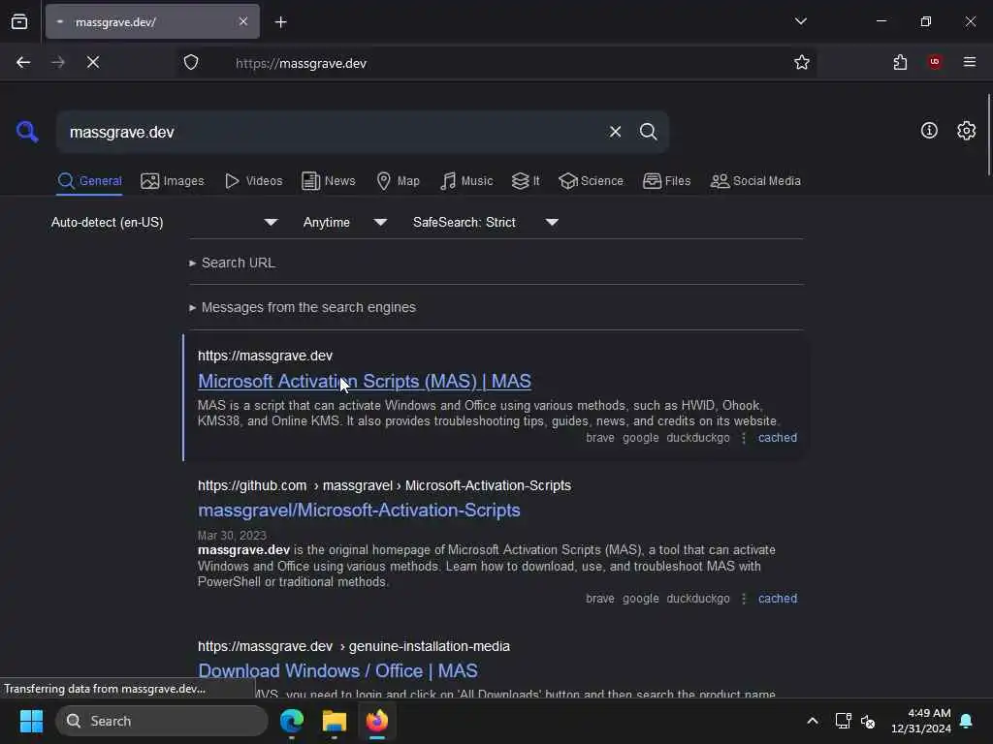This screenshot has width=993, height=744.
Task: Open a new browser tab
Action: coord(280,22)
